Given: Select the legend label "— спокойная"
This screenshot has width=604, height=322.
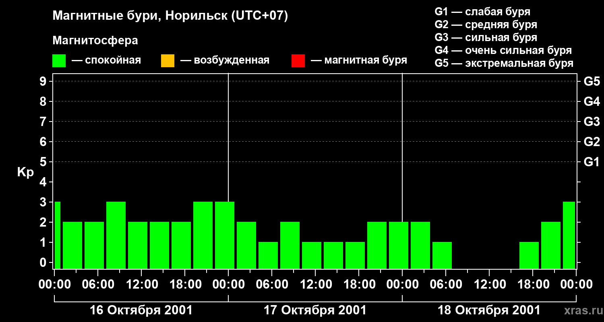Looking at the screenshot, I should pyautogui.click(x=106, y=60).
